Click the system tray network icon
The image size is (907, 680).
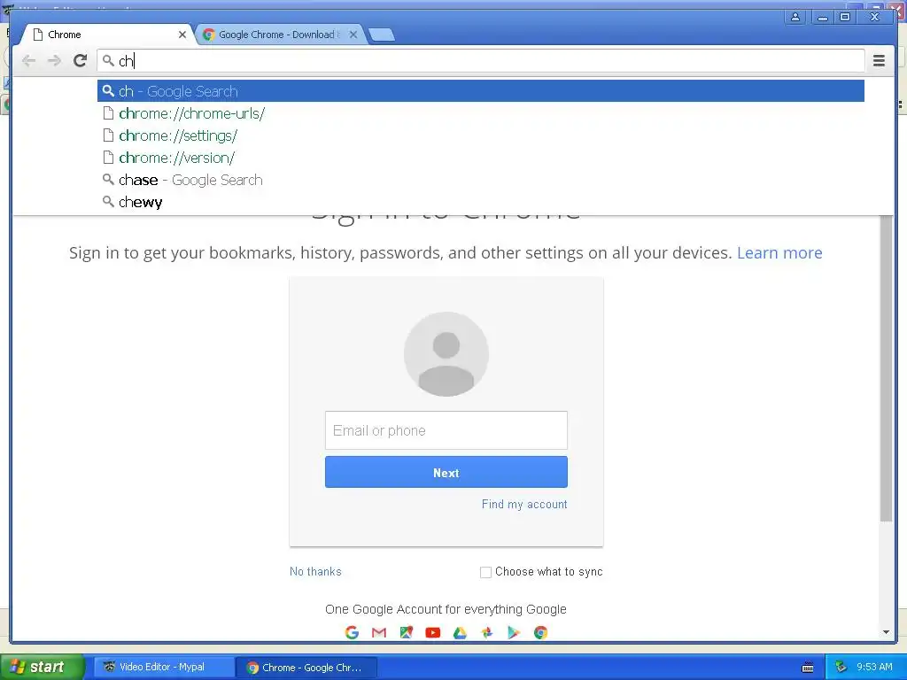(841, 667)
